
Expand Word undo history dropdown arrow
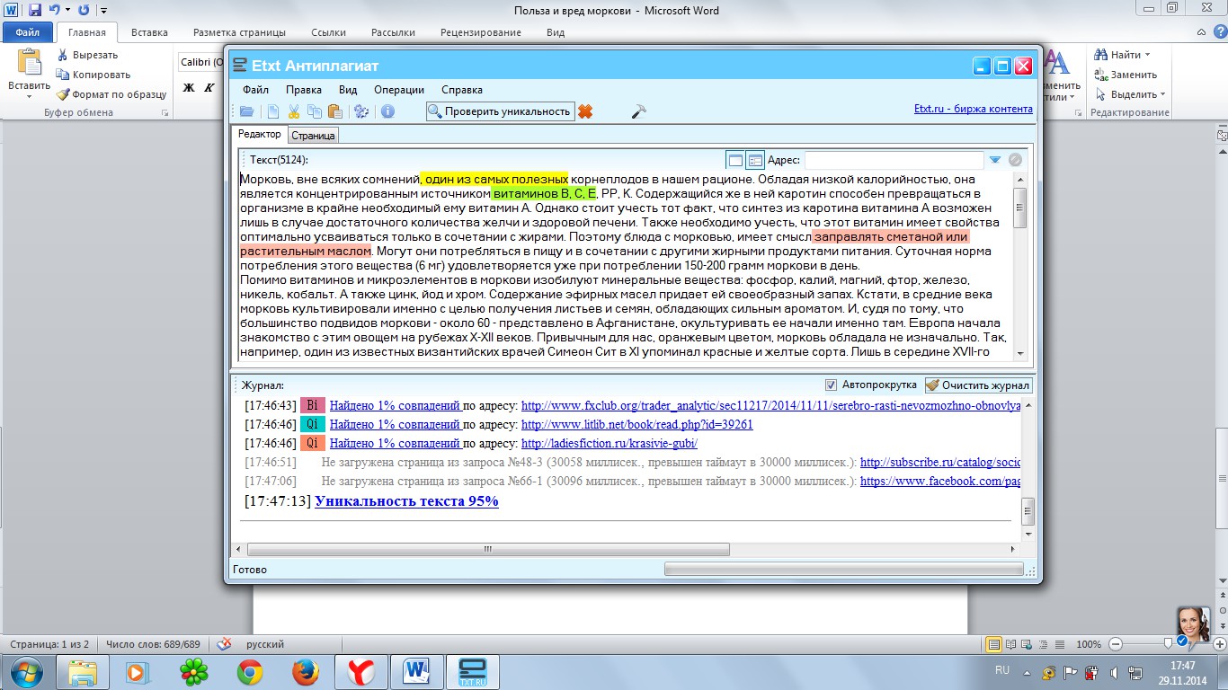tap(67, 10)
